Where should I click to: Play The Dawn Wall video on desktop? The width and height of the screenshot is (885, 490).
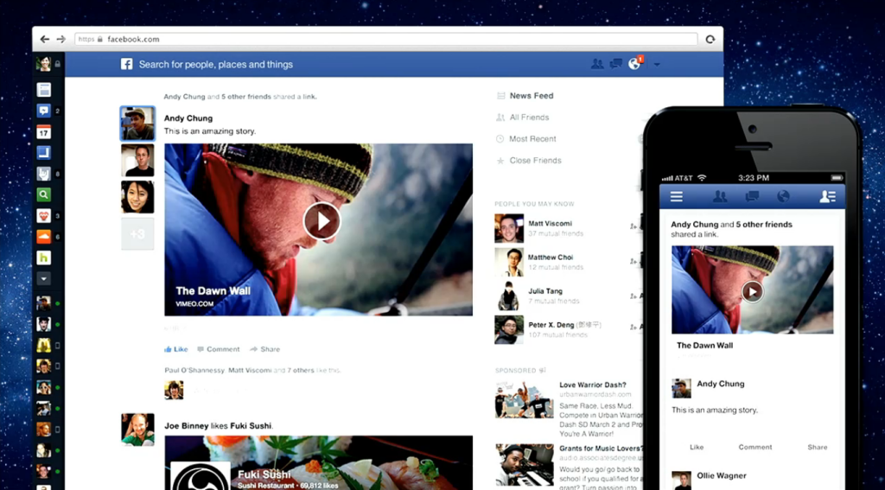[322, 221]
